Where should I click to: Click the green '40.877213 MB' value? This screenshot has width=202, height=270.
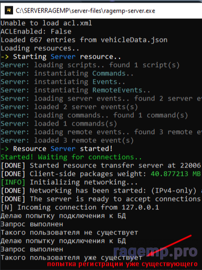click(x=176, y=174)
